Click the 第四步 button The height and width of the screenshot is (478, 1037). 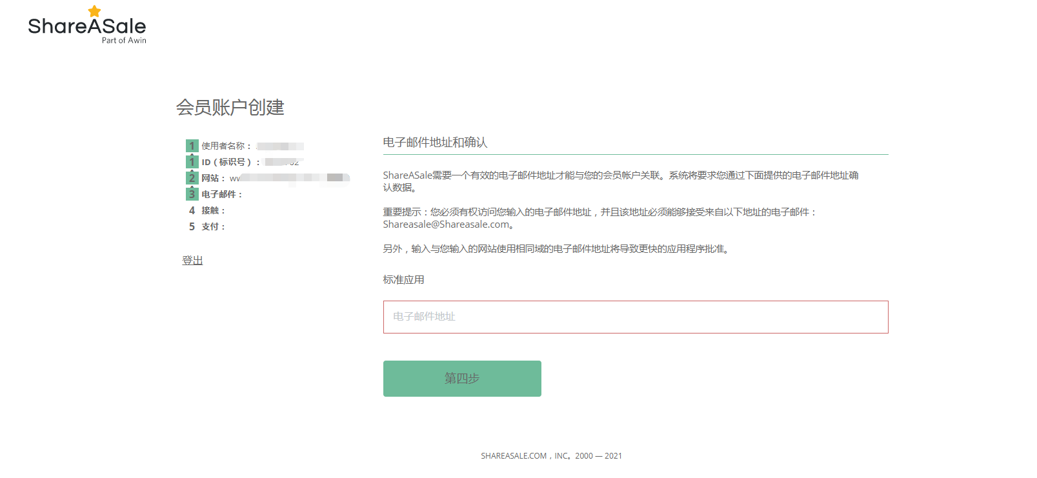tap(462, 379)
